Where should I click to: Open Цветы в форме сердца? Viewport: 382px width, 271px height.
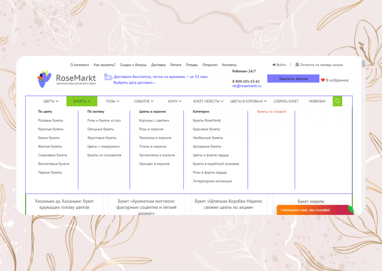click(211, 155)
